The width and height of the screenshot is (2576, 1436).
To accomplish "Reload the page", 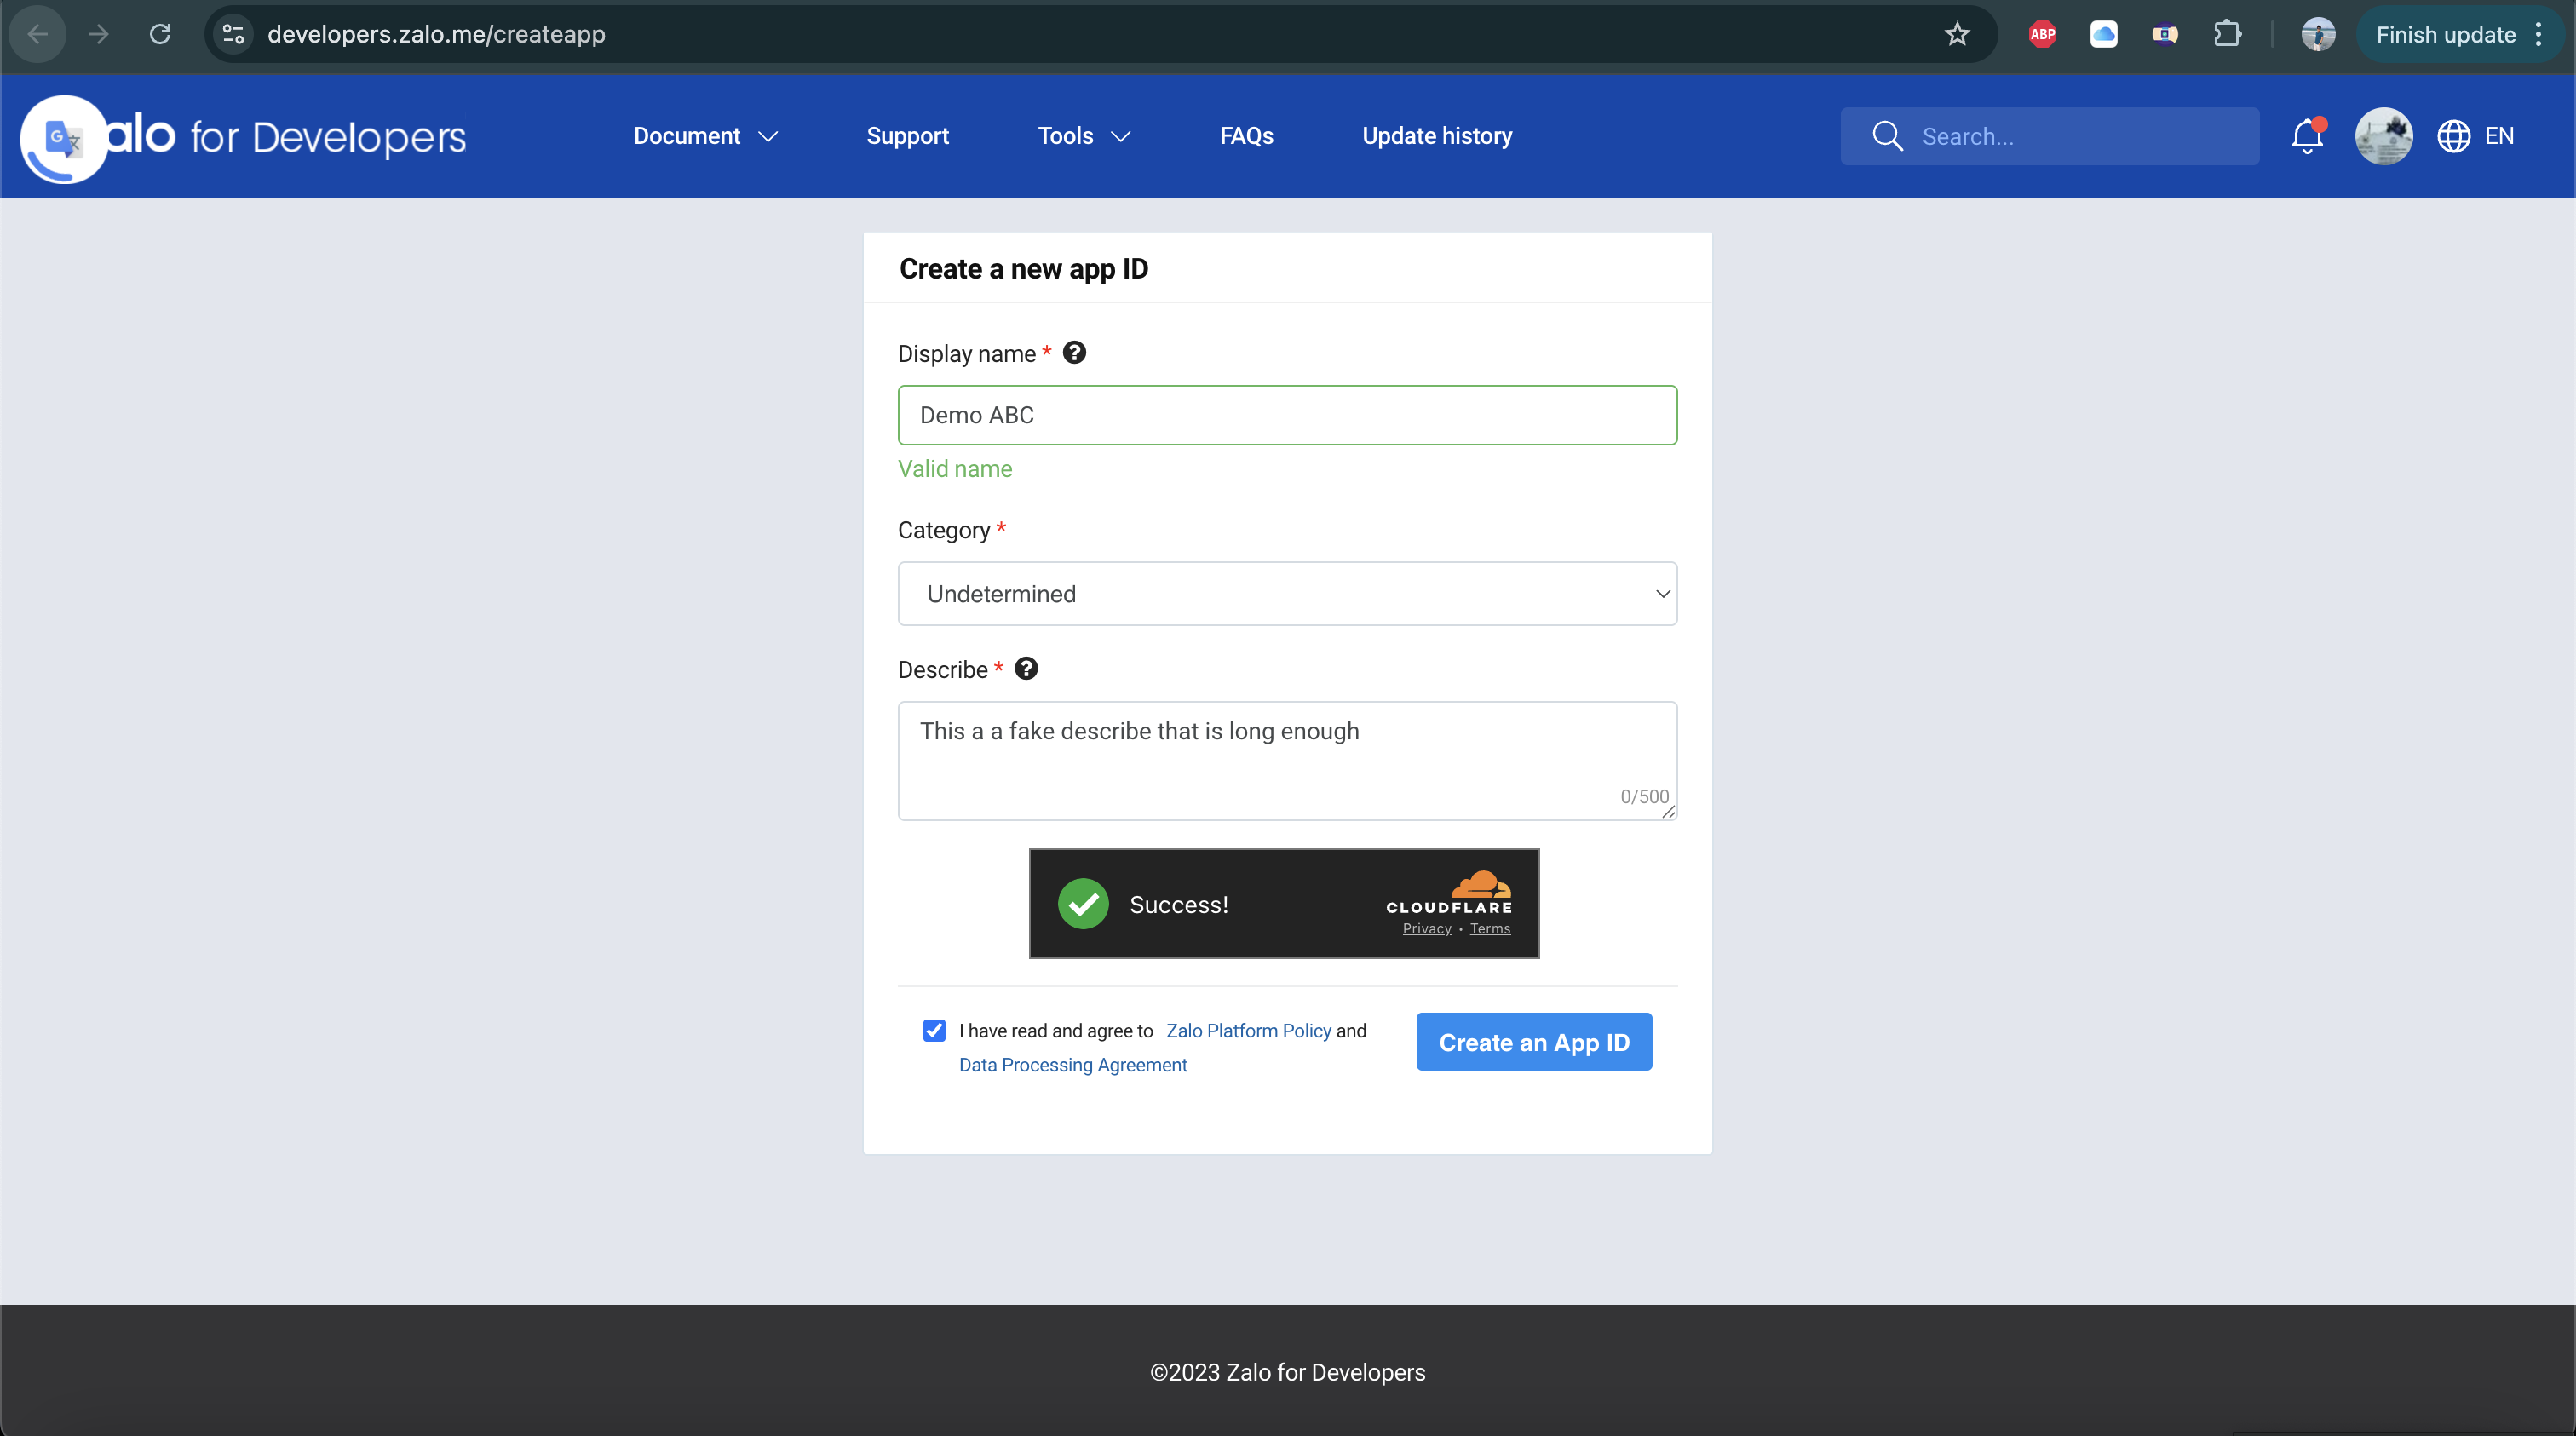I will 160,35.
